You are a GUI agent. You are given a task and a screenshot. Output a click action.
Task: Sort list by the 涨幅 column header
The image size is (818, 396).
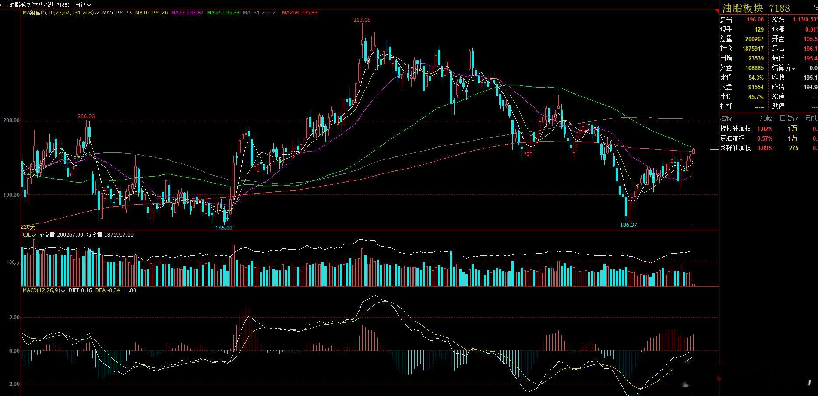click(x=766, y=118)
